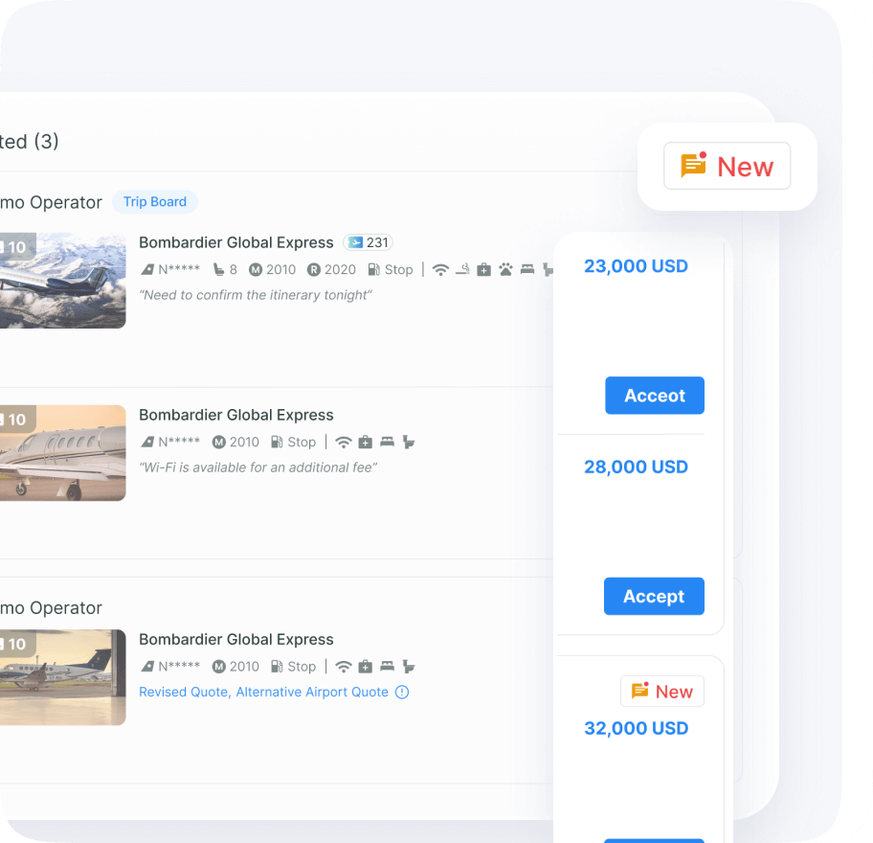Click the Wi-Fi icon in first aircraft row

pyautogui.click(x=440, y=270)
